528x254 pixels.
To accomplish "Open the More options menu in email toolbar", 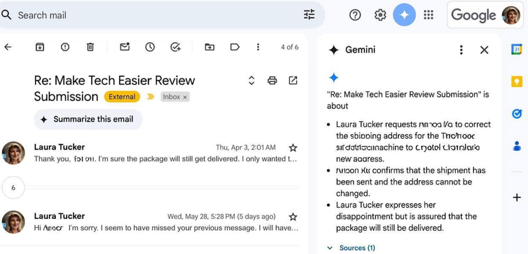I will click(x=258, y=47).
